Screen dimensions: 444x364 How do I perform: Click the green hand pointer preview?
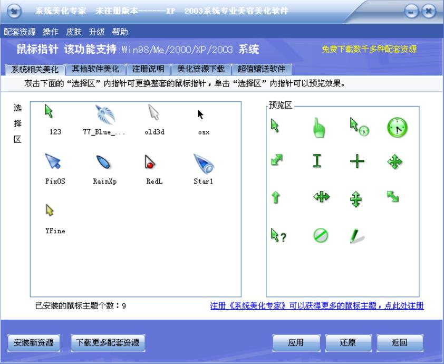pyautogui.click(x=319, y=128)
